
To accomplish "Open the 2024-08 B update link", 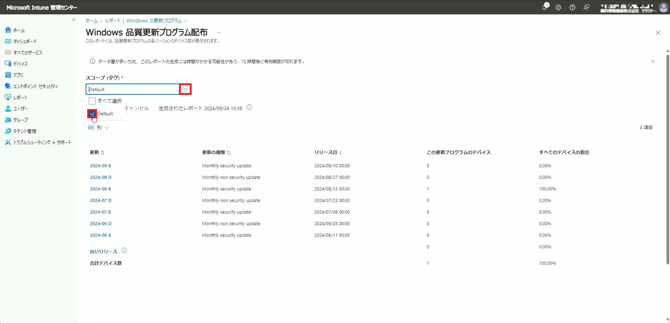I will coord(100,189).
